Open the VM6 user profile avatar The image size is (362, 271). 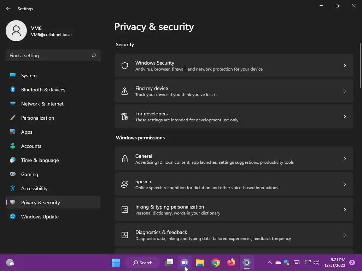tap(16, 31)
